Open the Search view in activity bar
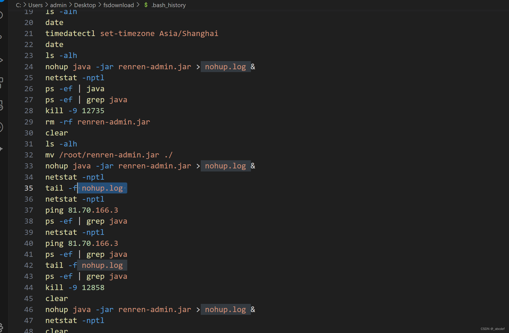Screen dimensions: 509x333 tap(1, 15)
